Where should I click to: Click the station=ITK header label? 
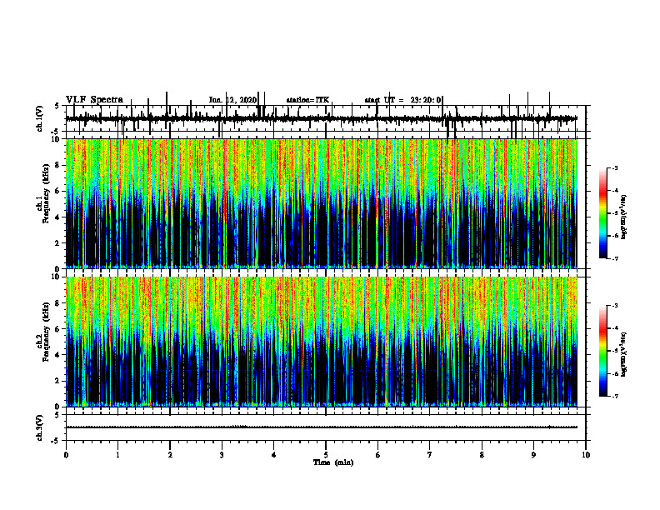(x=307, y=100)
